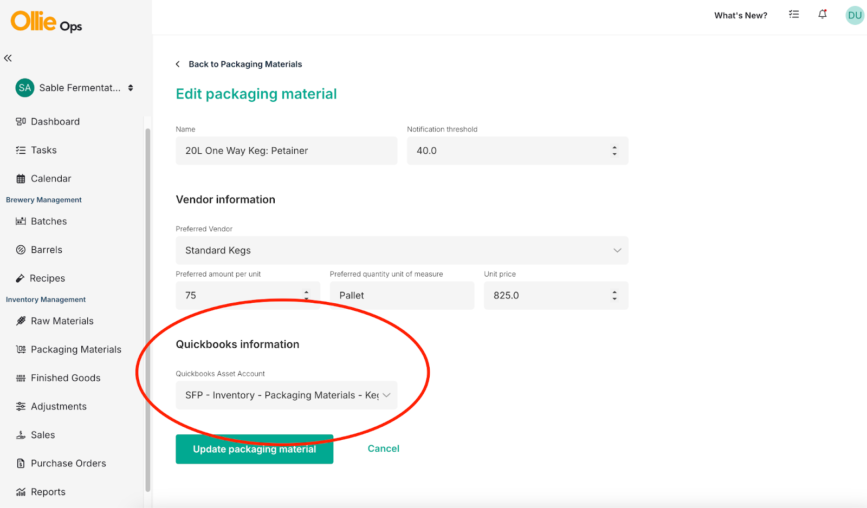Open the task checklist icon in header
Image resolution: width=867 pixels, height=508 pixels.
[x=794, y=15]
